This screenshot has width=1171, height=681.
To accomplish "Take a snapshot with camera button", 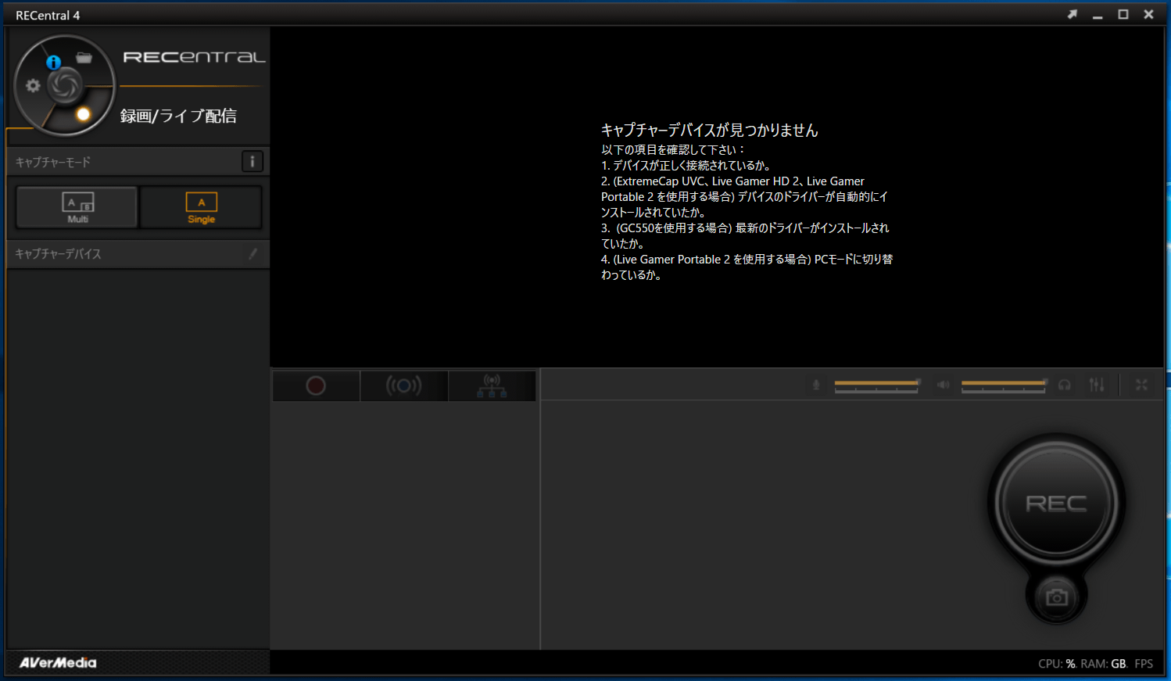I will click(x=1057, y=597).
